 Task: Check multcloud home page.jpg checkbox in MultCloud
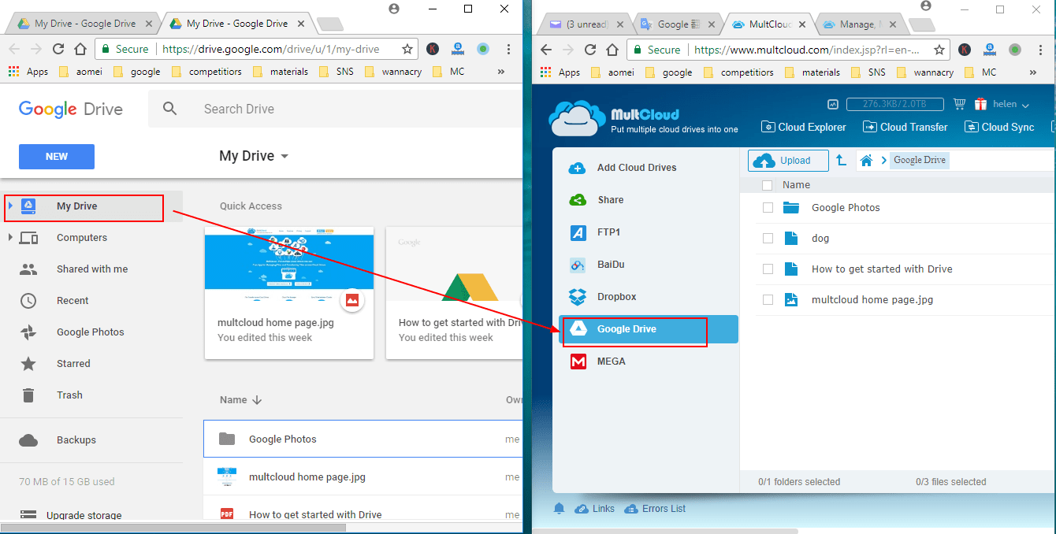pyautogui.click(x=768, y=300)
